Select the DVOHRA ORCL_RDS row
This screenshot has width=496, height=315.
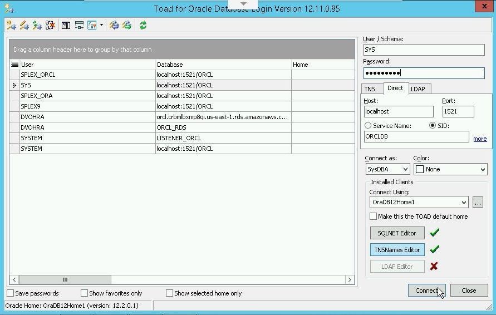tap(182, 127)
